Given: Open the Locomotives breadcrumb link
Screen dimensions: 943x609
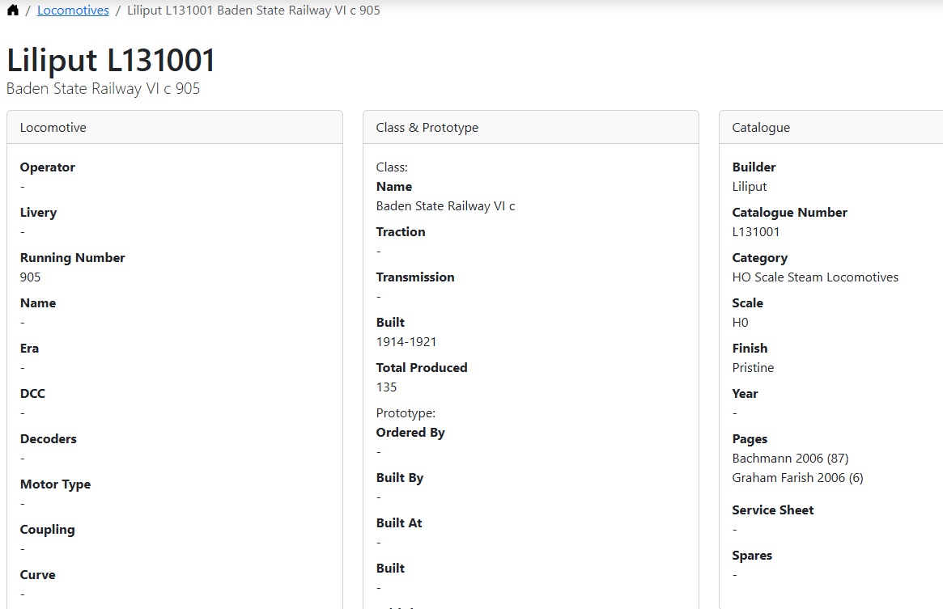Looking at the screenshot, I should pos(73,11).
